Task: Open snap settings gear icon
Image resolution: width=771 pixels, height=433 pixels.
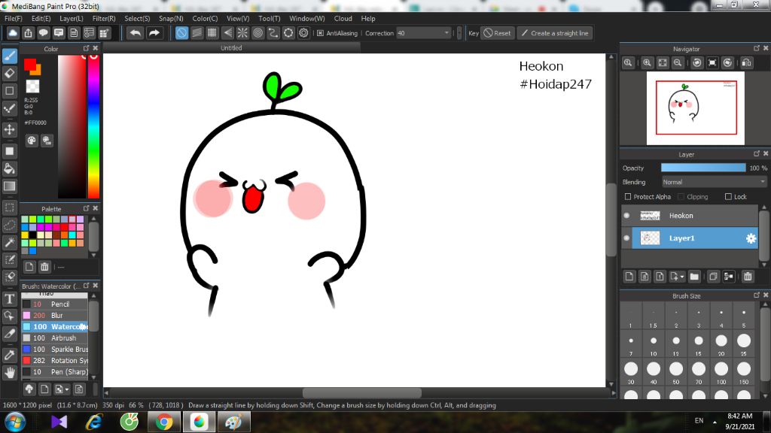Action: [304, 33]
